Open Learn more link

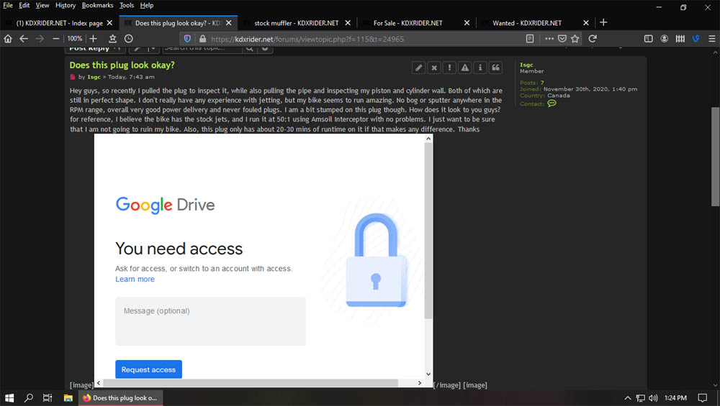pos(135,279)
